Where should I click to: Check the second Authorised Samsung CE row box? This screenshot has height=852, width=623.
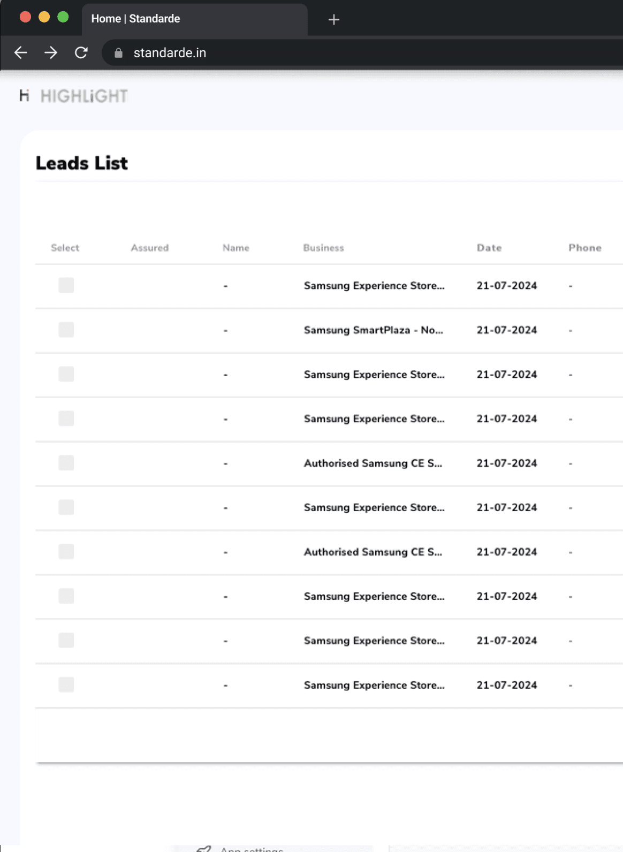[66, 552]
